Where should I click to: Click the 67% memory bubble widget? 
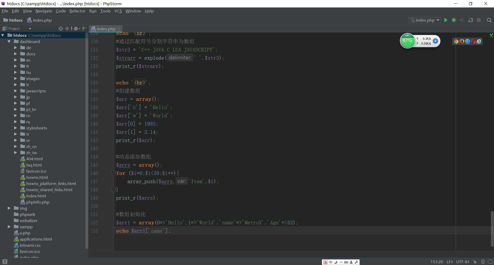407,41
